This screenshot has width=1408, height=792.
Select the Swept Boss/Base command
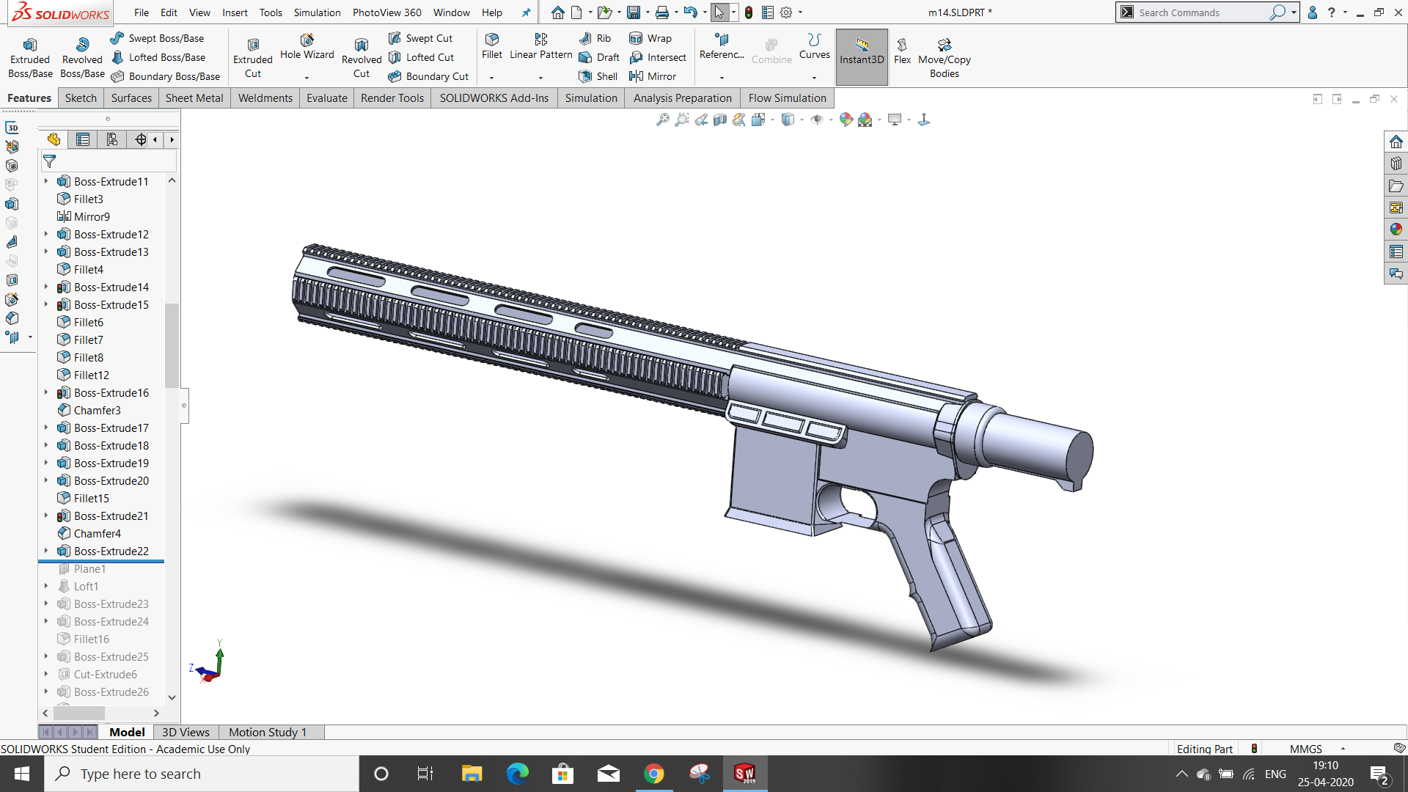157,38
